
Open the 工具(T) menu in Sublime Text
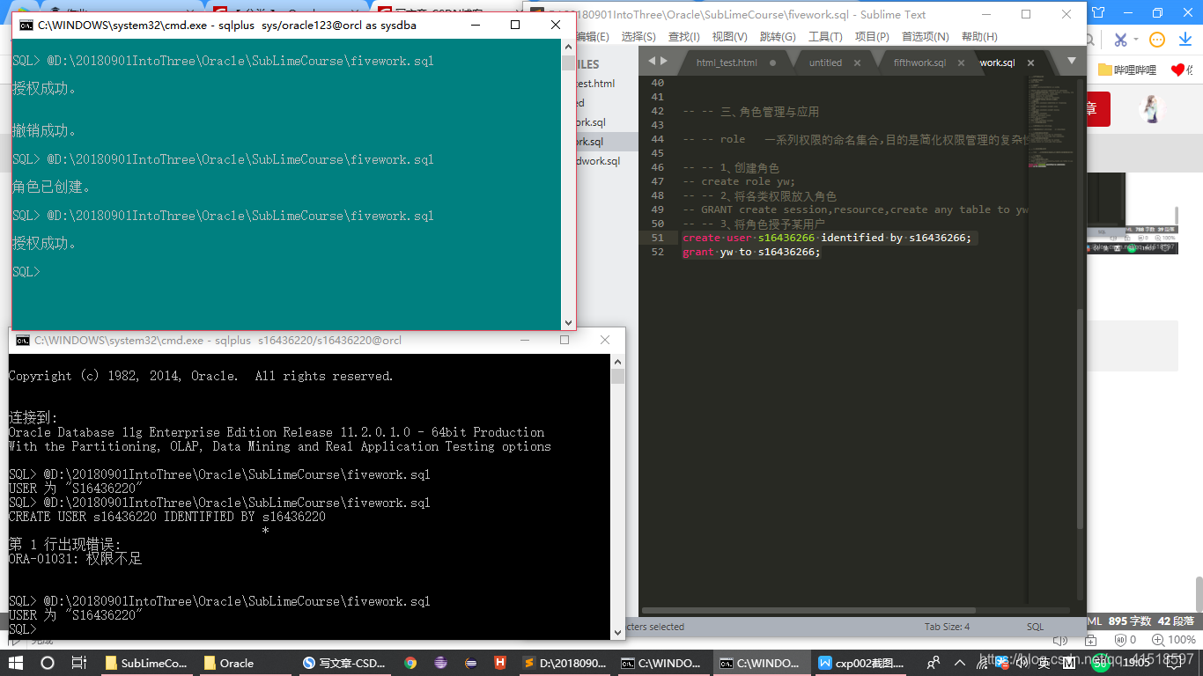pyautogui.click(x=825, y=37)
